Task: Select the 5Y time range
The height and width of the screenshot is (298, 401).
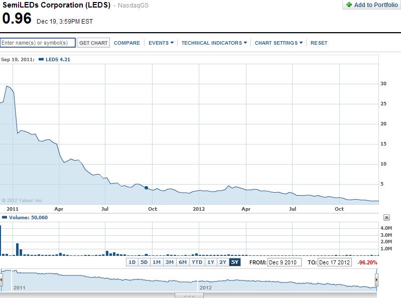Action: (x=235, y=262)
